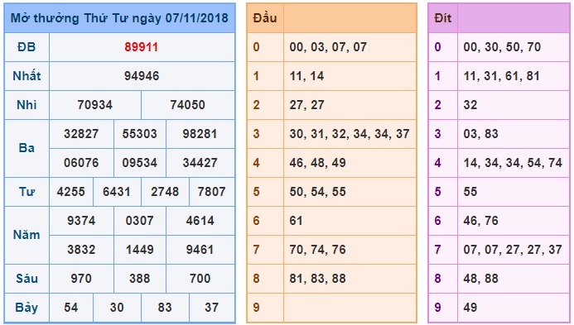Click the special prize number 89911
This screenshot has height=325, width=574.
tap(142, 47)
